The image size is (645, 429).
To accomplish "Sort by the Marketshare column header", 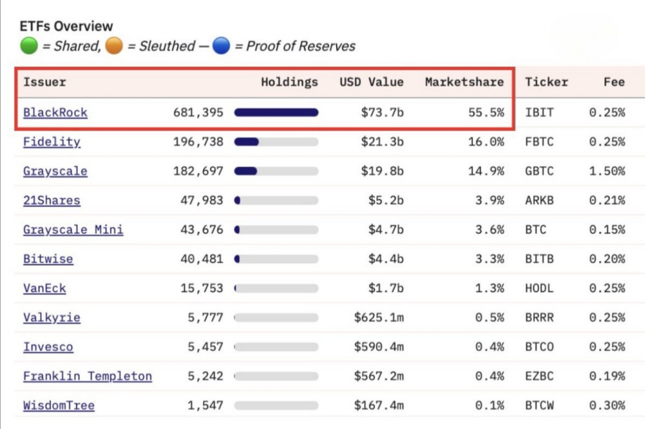I will click(465, 82).
